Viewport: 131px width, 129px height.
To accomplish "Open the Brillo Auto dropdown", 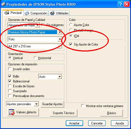I will (60, 77).
